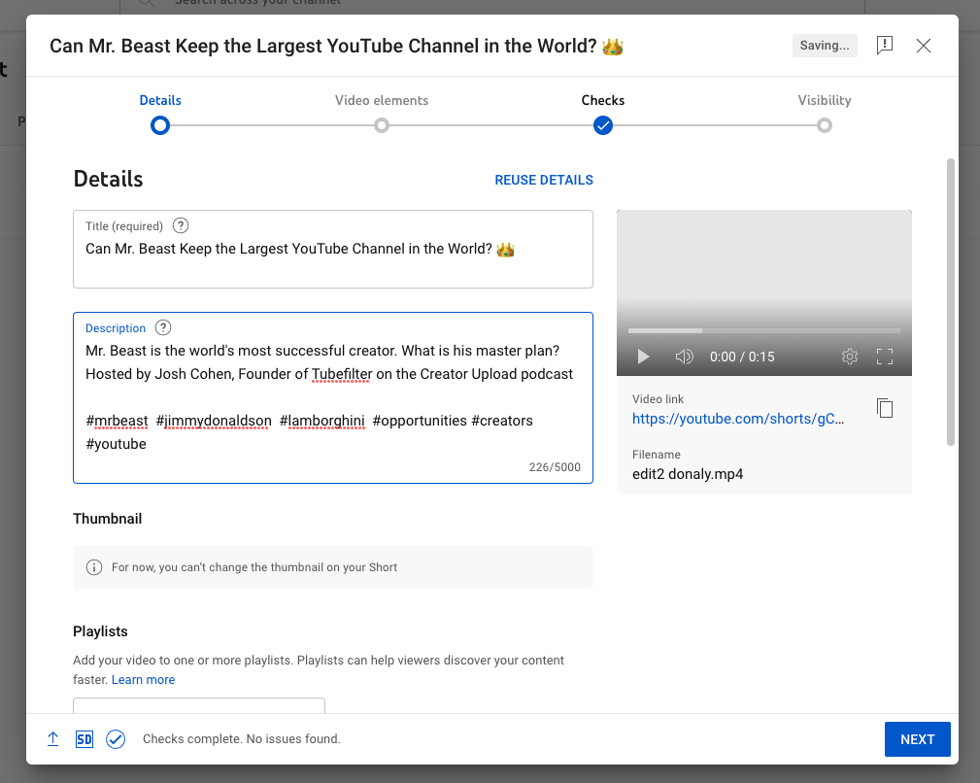
Task: Click the Saving... status indicator
Action: 825,46
